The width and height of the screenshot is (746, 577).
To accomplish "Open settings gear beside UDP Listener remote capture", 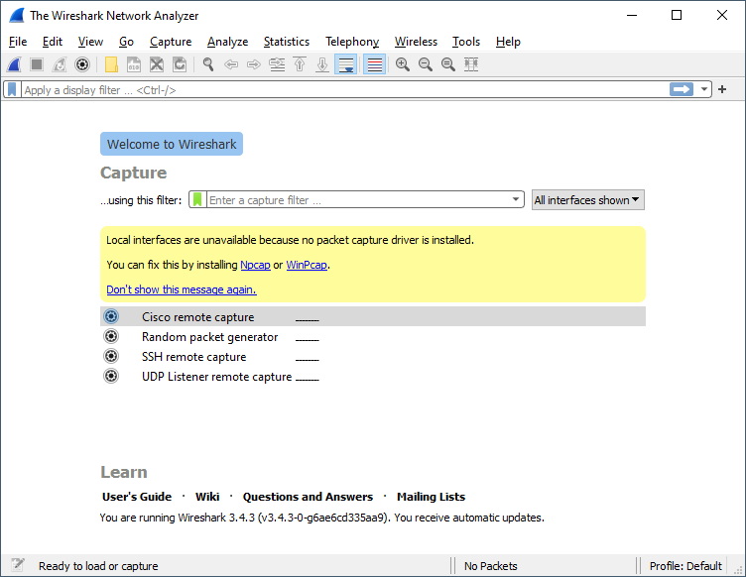I will [x=111, y=376].
